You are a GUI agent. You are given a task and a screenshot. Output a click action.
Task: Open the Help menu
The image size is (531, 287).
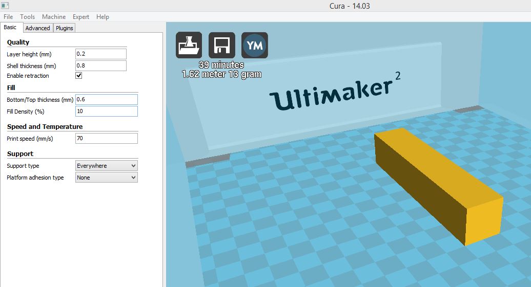tap(103, 17)
